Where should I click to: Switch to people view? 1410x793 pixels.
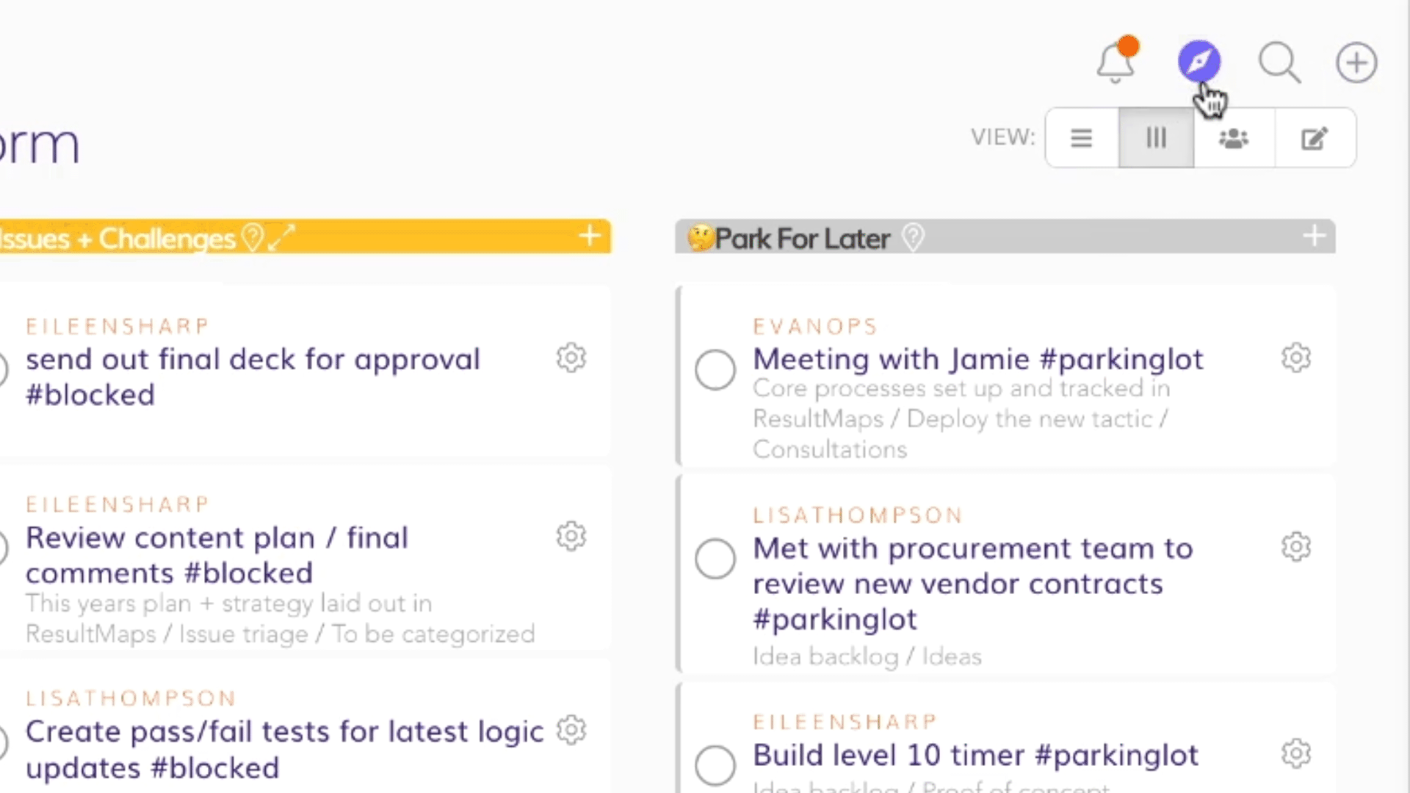tap(1234, 138)
